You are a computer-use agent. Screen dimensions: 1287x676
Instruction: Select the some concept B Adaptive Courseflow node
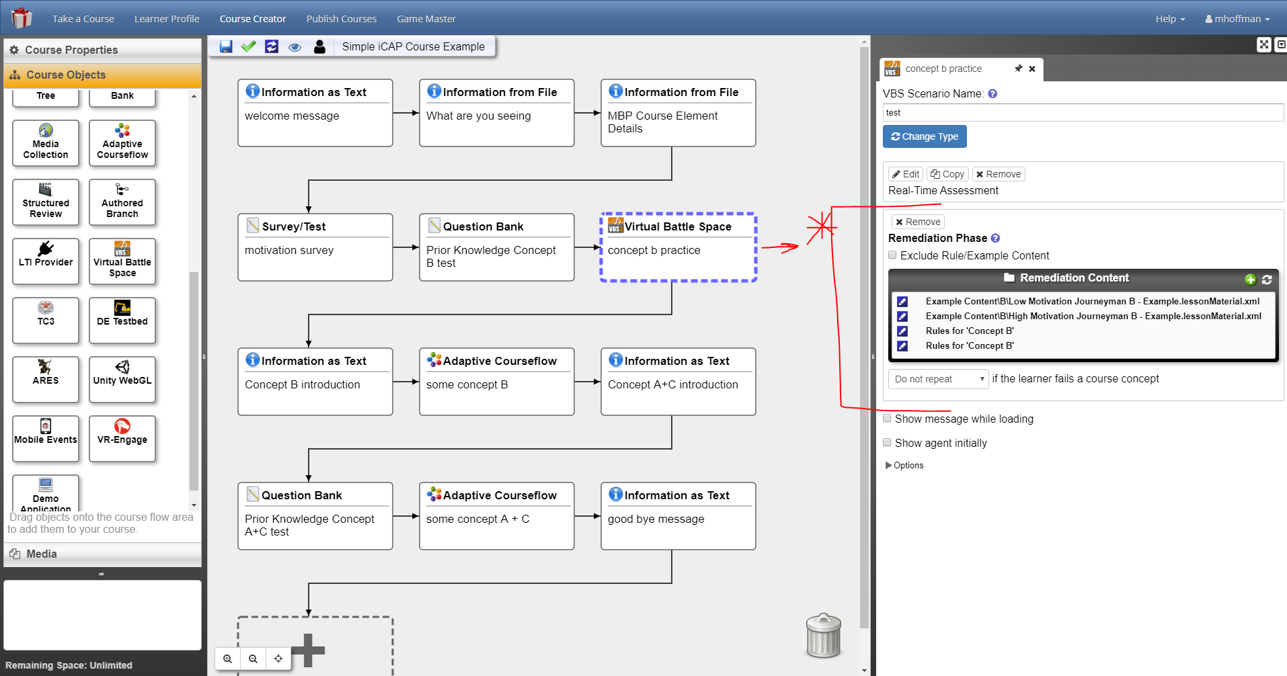tap(497, 382)
